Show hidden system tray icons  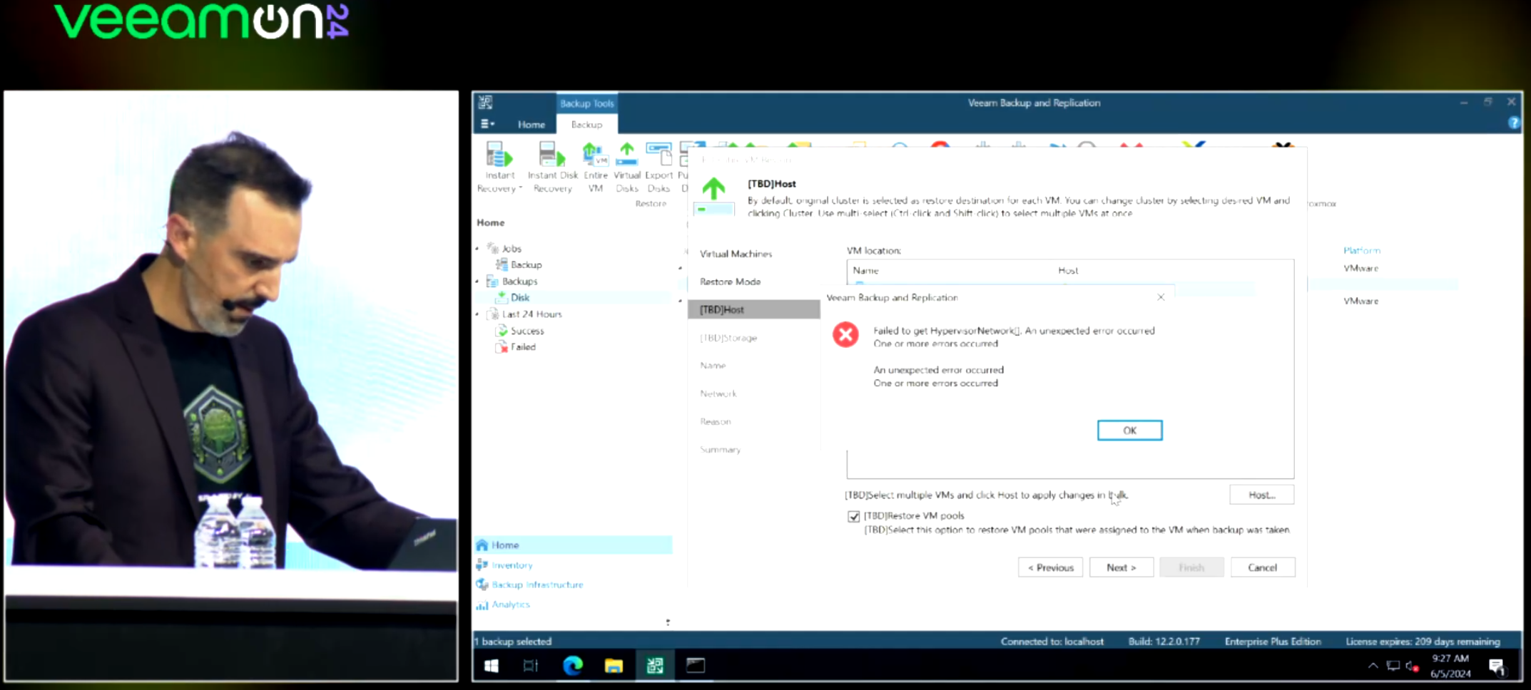coord(1373,666)
